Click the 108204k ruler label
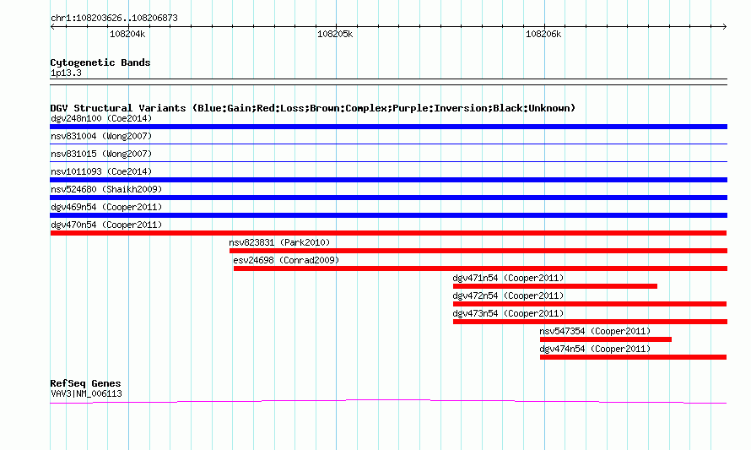Image resolution: width=751 pixels, height=450 pixels. click(x=127, y=34)
